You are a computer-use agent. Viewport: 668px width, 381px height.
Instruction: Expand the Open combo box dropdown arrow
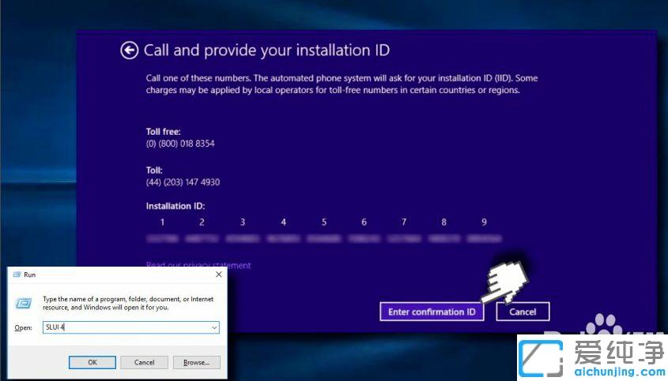click(x=213, y=327)
